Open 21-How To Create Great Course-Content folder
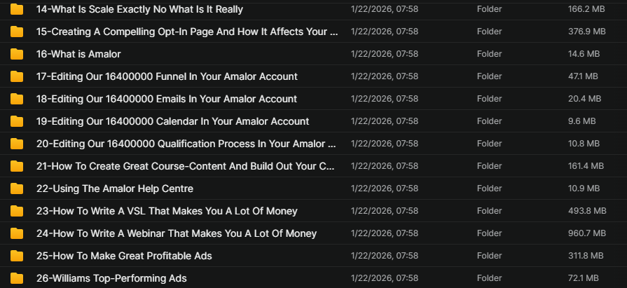 [186, 166]
